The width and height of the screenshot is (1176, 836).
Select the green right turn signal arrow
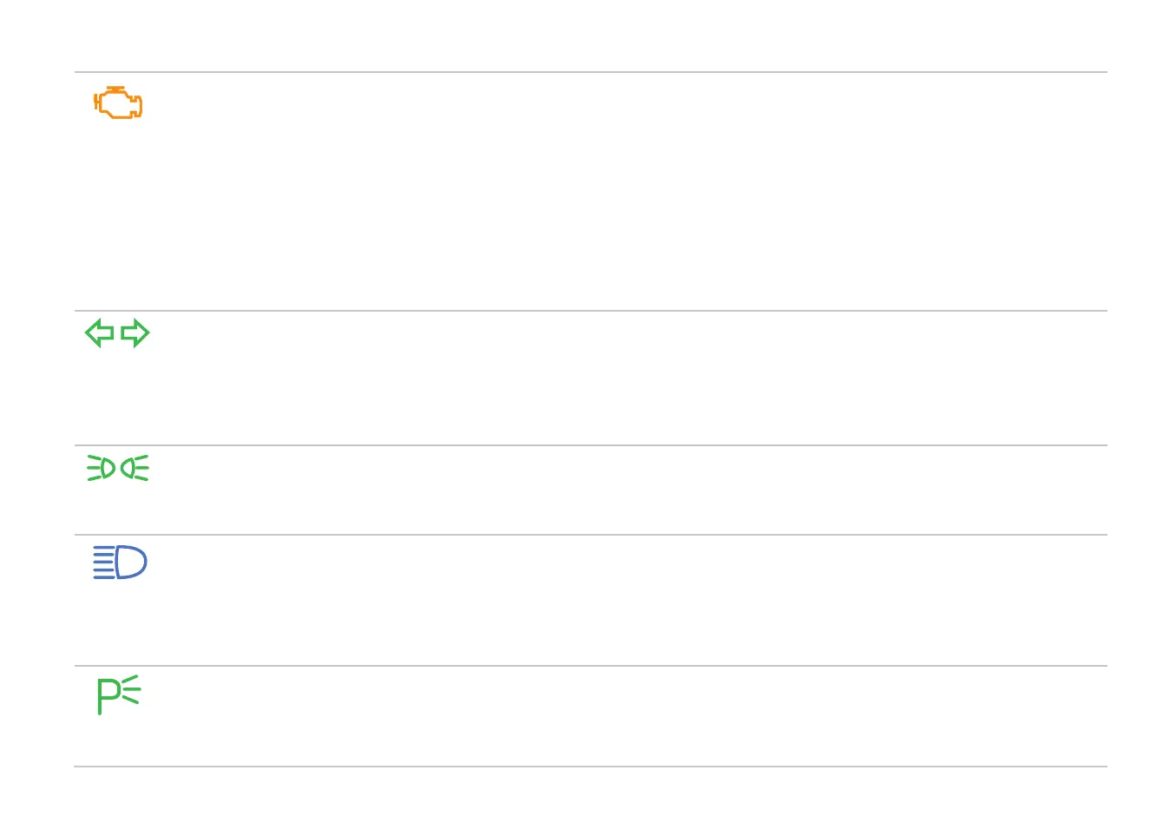point(135,332)
